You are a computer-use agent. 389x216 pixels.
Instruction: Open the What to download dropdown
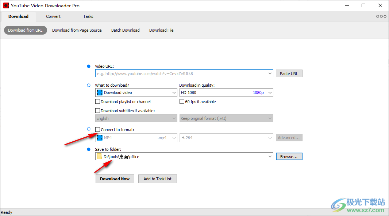174,93
